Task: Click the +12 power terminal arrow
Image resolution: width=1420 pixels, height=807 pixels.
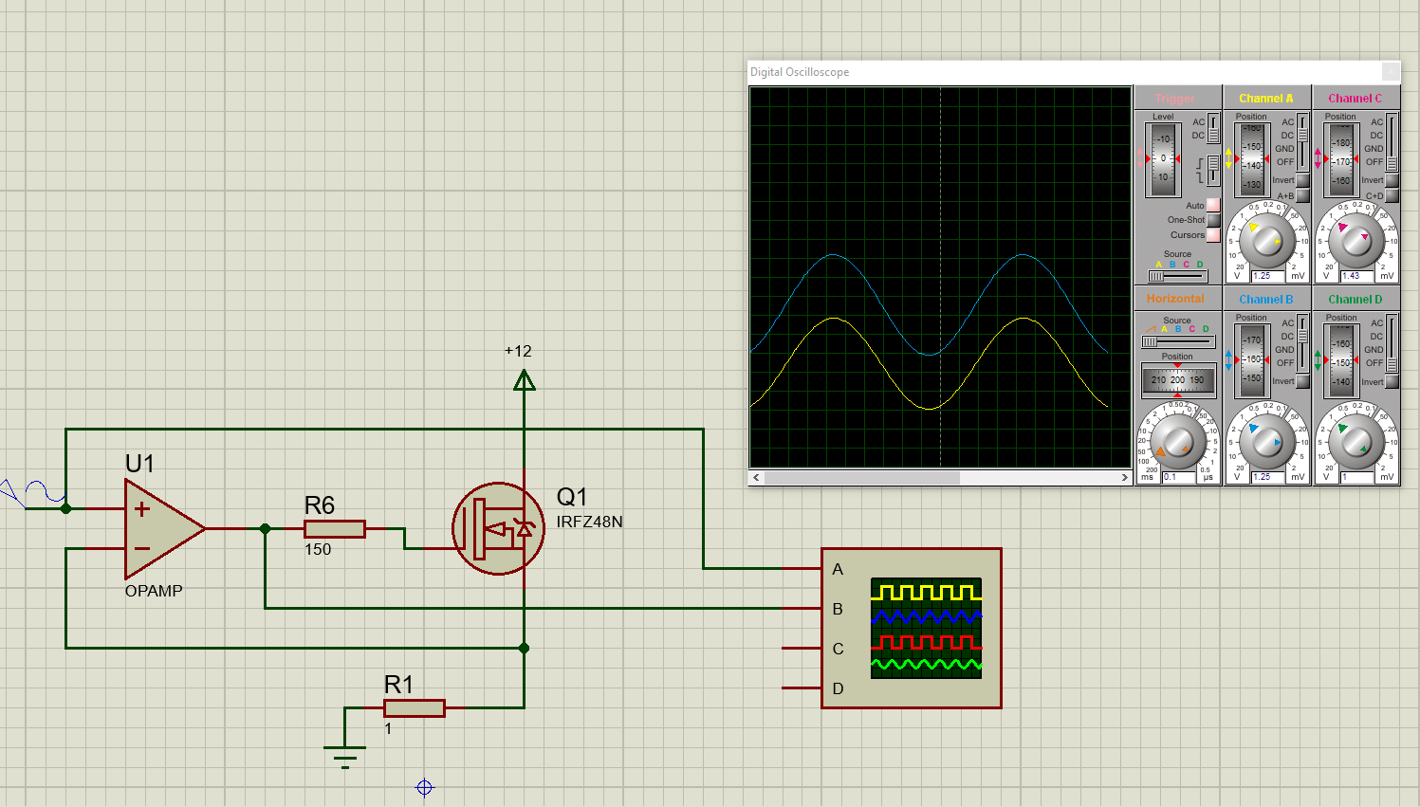Action: pyautogui.click(x=524, y=379)
